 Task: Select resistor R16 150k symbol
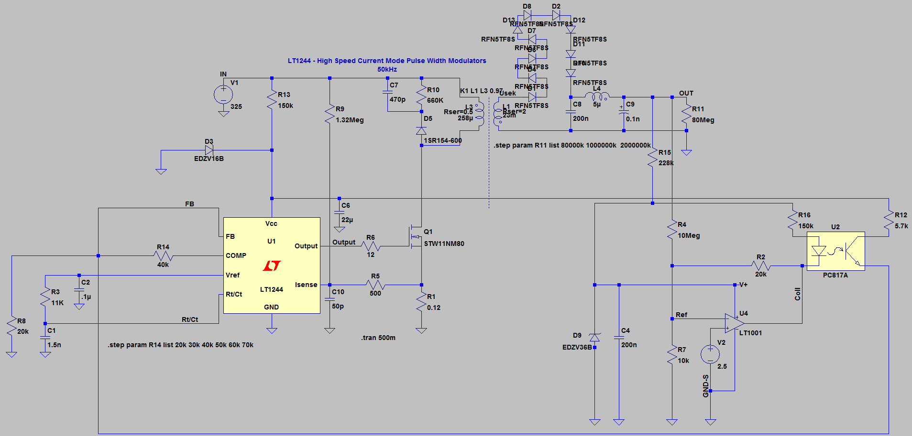point(792,220)
